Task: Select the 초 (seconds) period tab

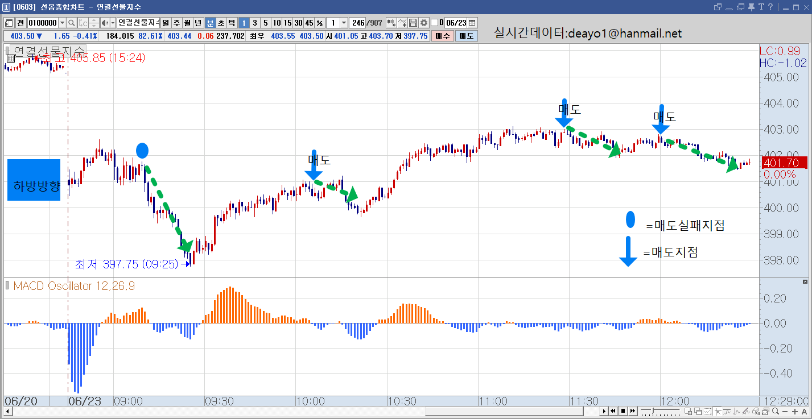Action: pyautogui.click(x=221, y=23)
